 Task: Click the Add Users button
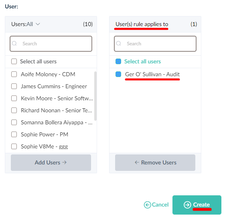pyautogui.click(x=51, y=162)
